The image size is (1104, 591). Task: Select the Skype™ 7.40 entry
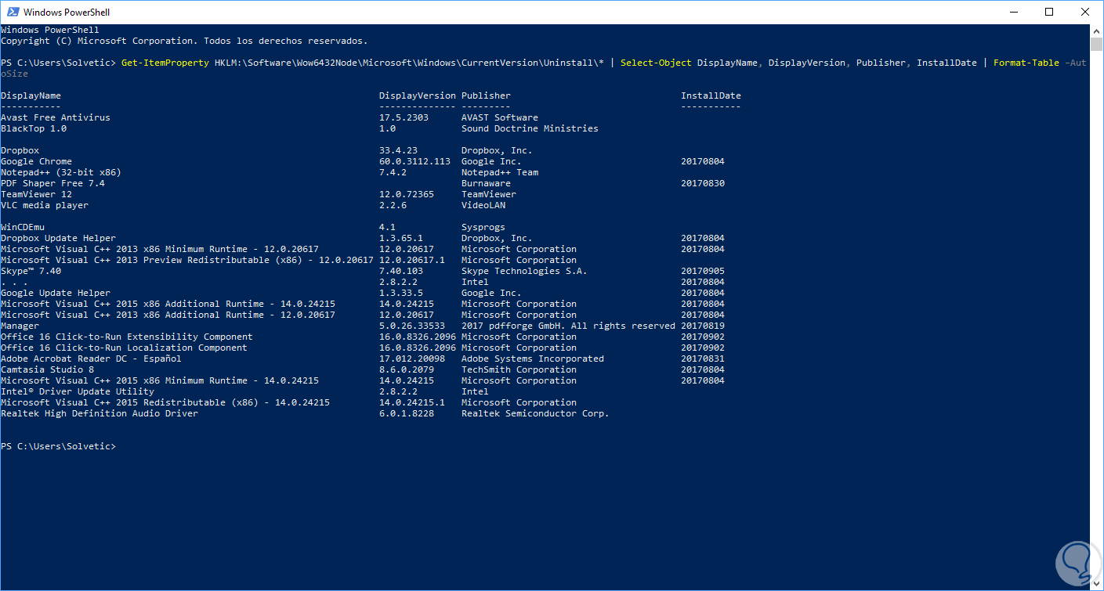(x=31, y=271)
